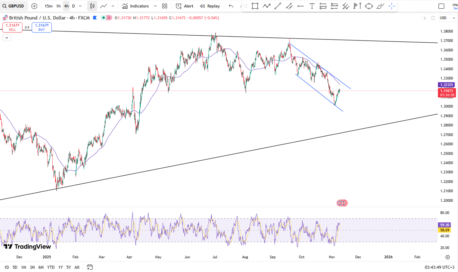Add a symbol with the plus icon
This screenshot has height=272, width=458.
(x=34, y=6)
